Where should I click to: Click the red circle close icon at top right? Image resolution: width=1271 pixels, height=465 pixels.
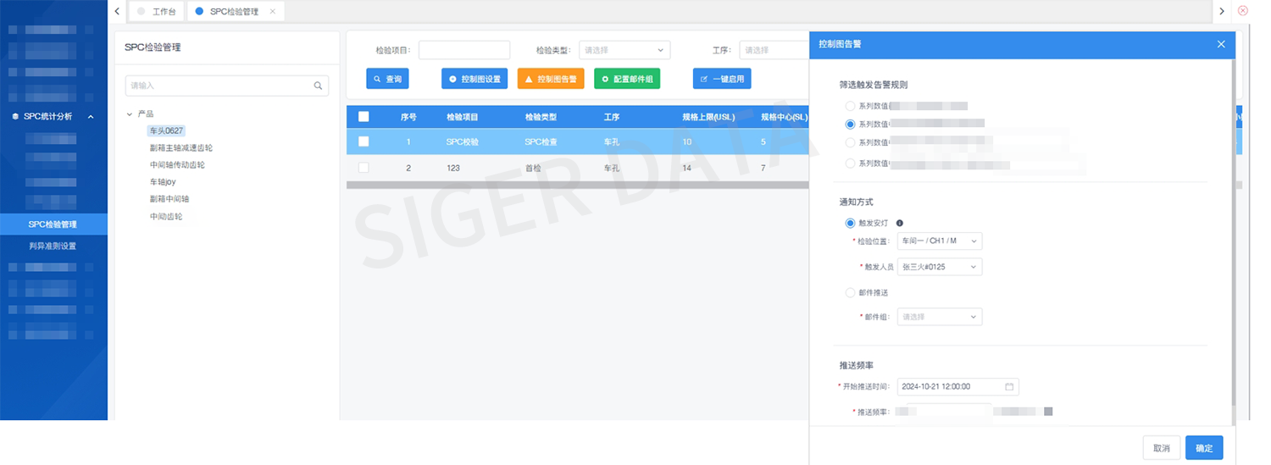(x=1243, y=11)
